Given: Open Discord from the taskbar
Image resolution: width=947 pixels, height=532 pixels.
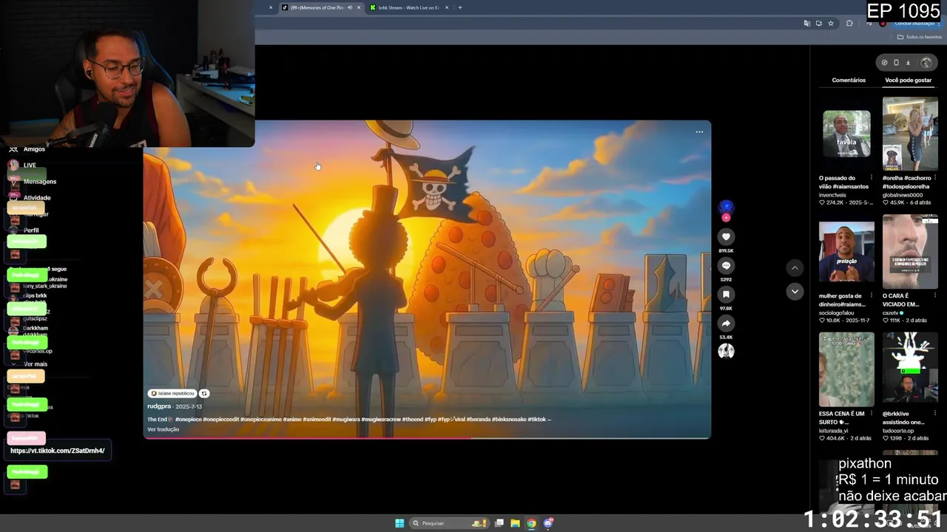Looking at the screenshot, I should [548, 523].
